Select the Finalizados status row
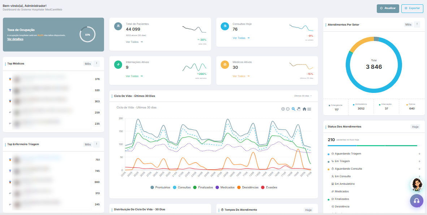The width and height of the screenshot is (427, 215). [374, 199]
